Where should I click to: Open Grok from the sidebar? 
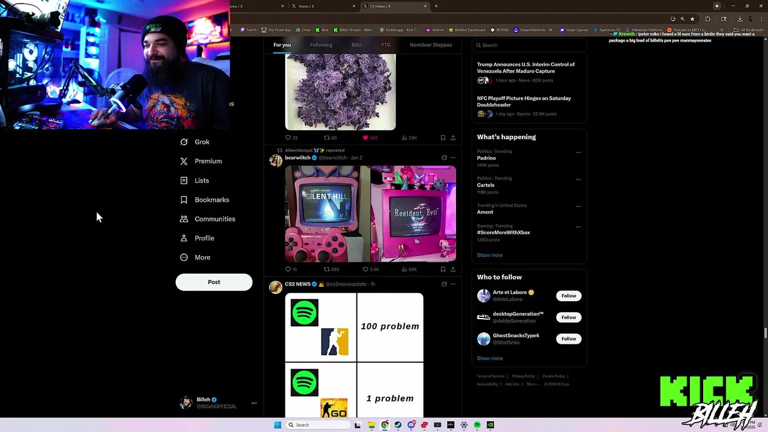pos(195,142)
